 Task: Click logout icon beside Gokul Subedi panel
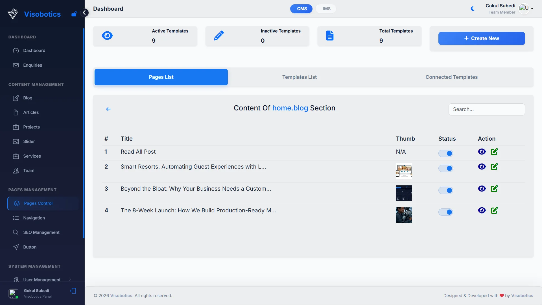click(73, 291)
